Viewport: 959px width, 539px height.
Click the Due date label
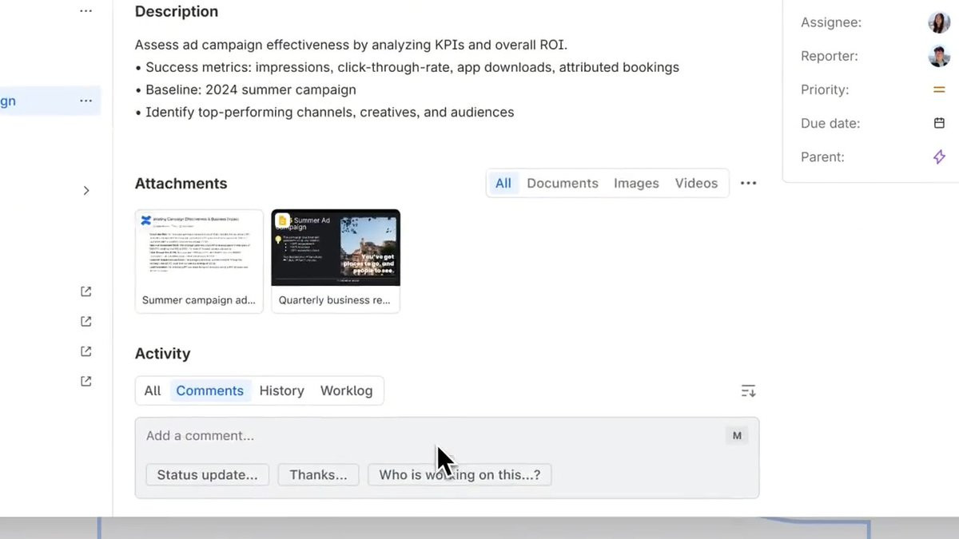coord(830,123)
